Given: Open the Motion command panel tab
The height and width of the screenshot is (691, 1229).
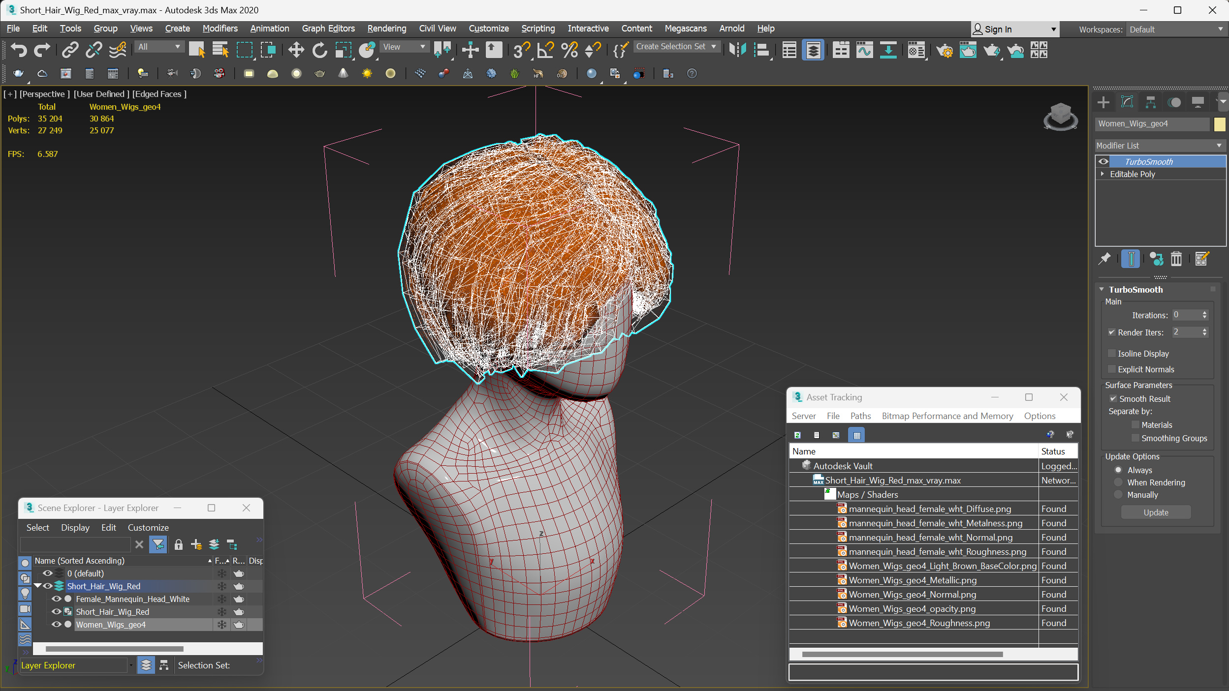Looking at the screenshot, I should click(x=1174, y=102).
